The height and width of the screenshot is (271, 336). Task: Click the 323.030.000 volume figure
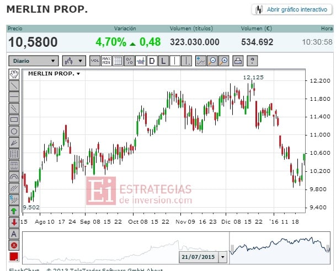tap(195, 42)
